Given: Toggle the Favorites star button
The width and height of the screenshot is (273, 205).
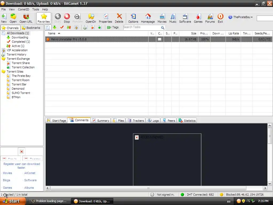Looking at the screenshot, I should tap(44, 18).
